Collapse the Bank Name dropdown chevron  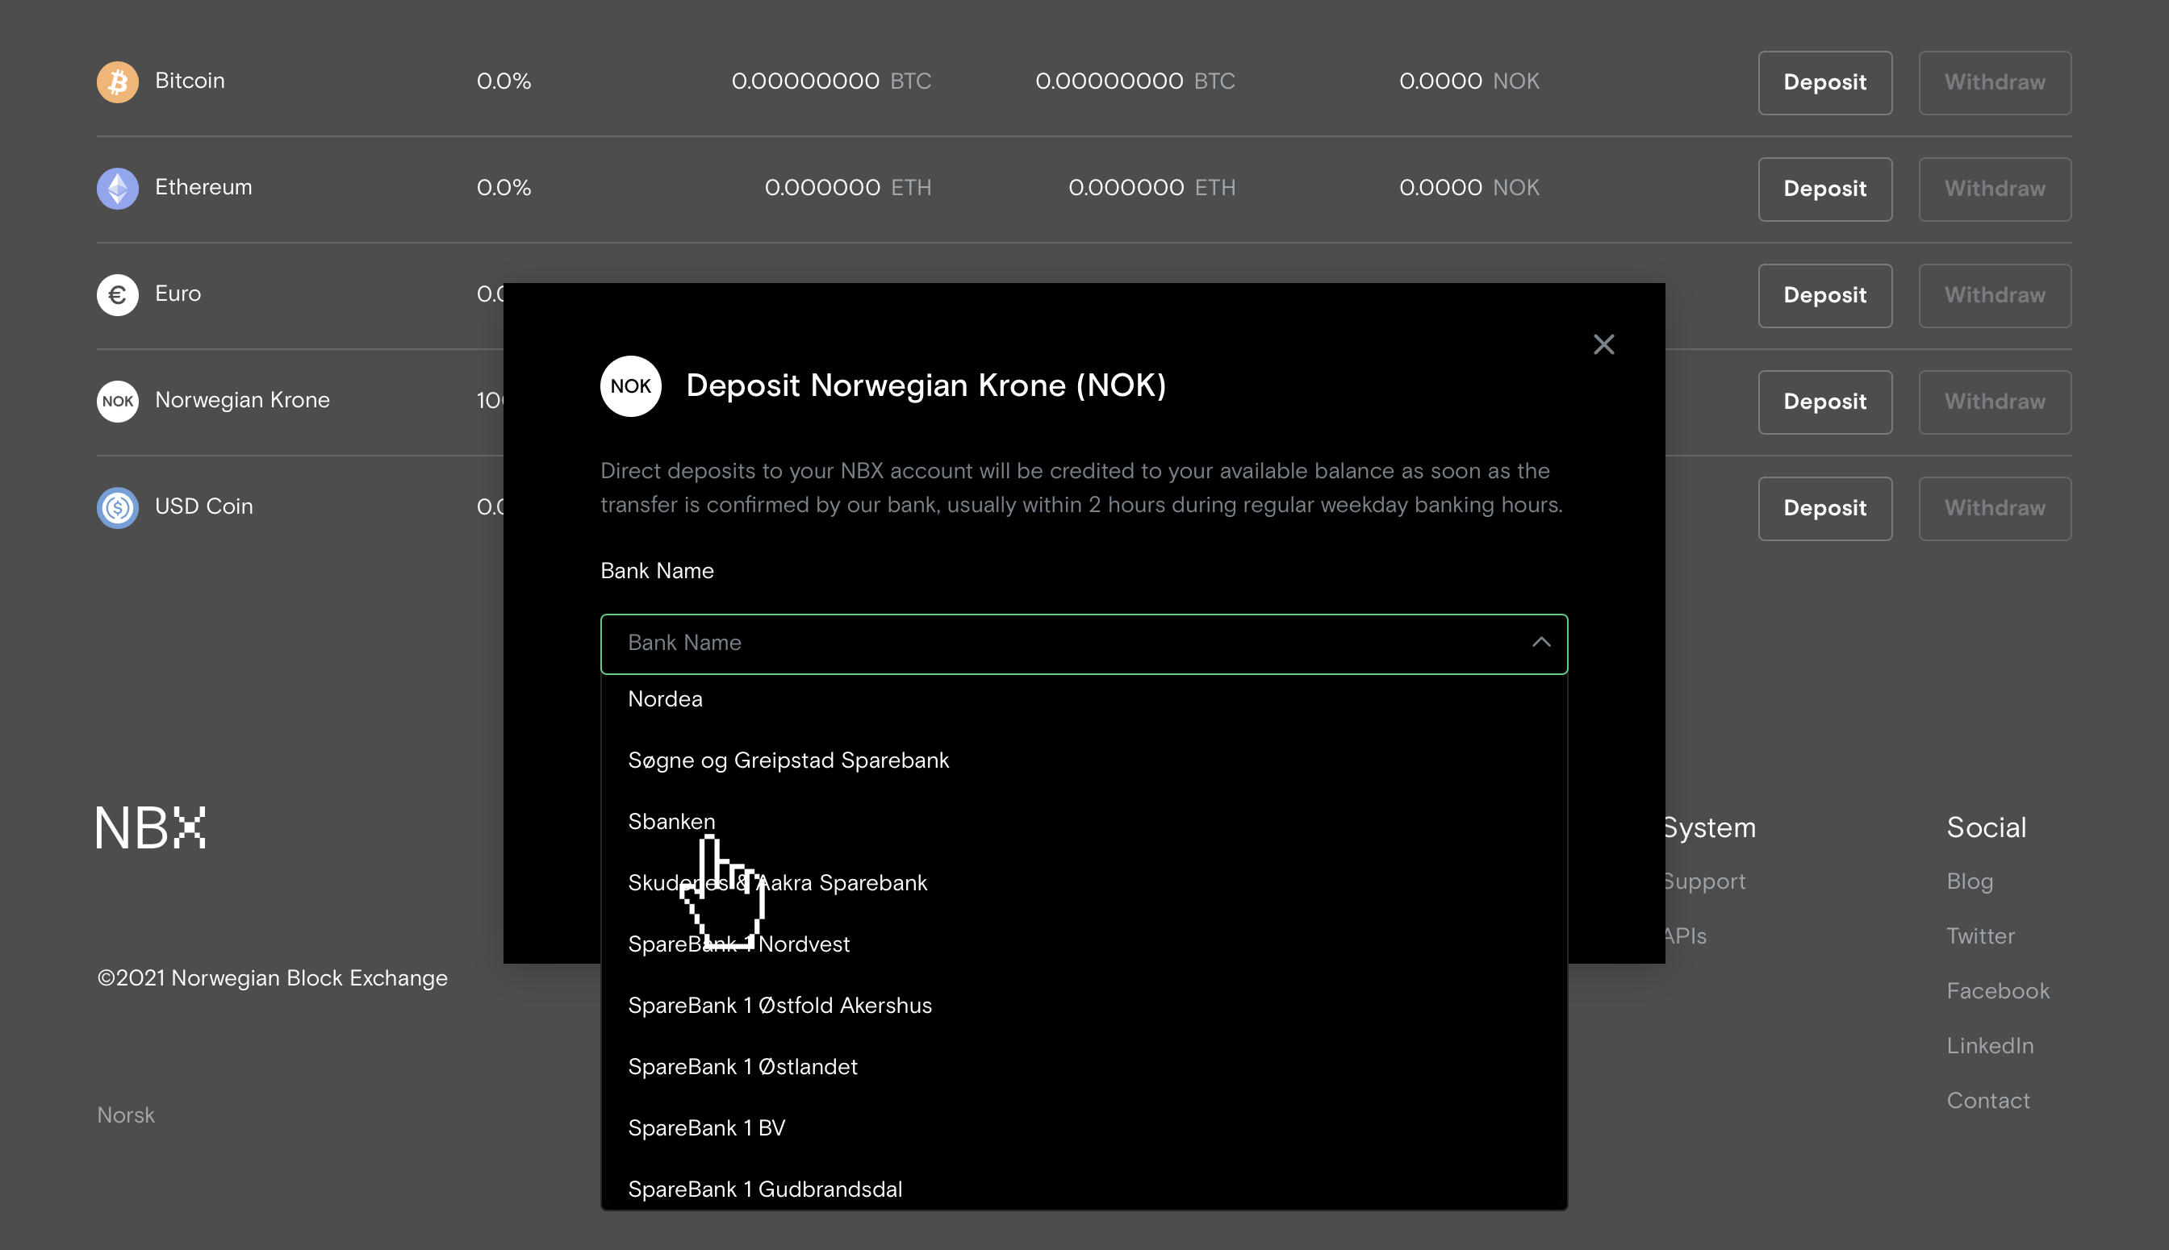(1541, 642)
